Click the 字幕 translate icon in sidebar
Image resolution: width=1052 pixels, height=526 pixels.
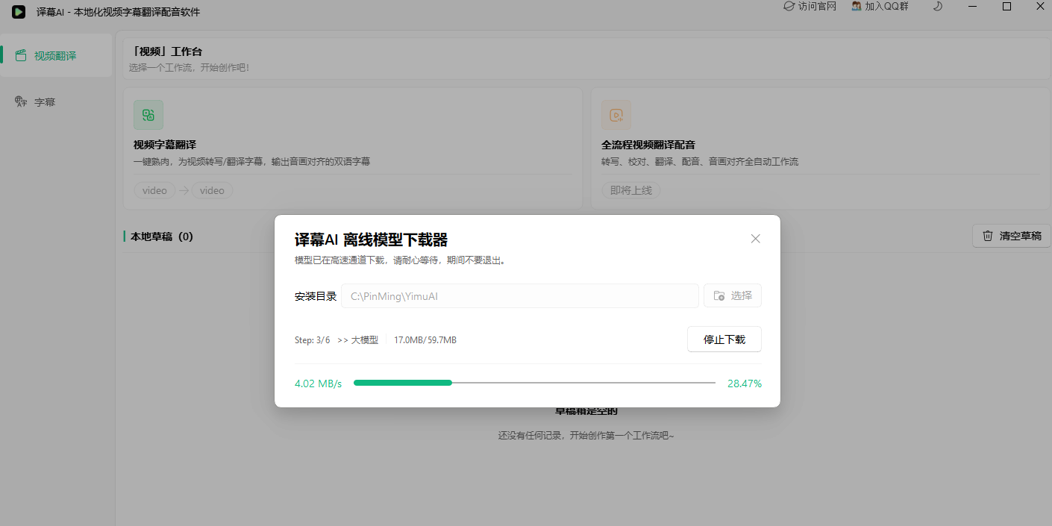coord(21,101)
